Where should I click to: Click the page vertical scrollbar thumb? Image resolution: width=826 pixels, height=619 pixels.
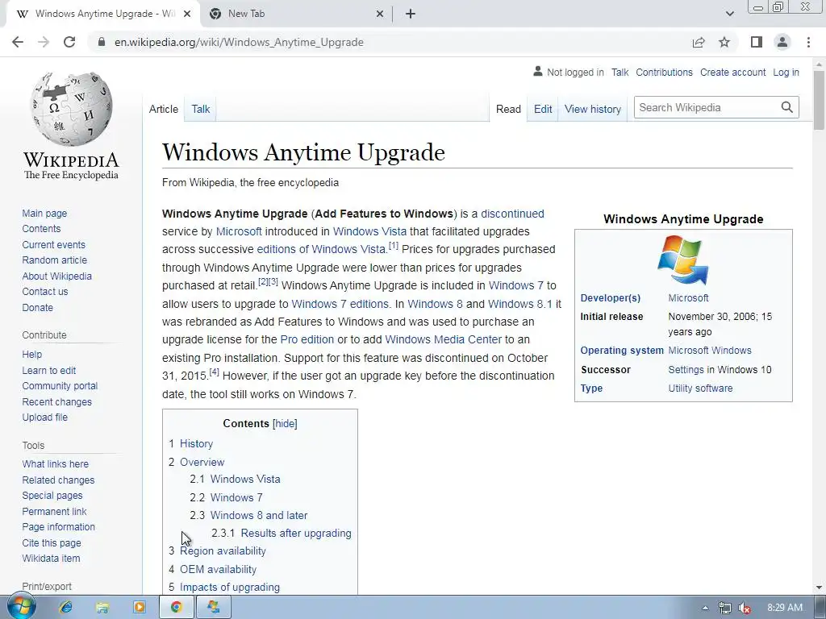819,99
